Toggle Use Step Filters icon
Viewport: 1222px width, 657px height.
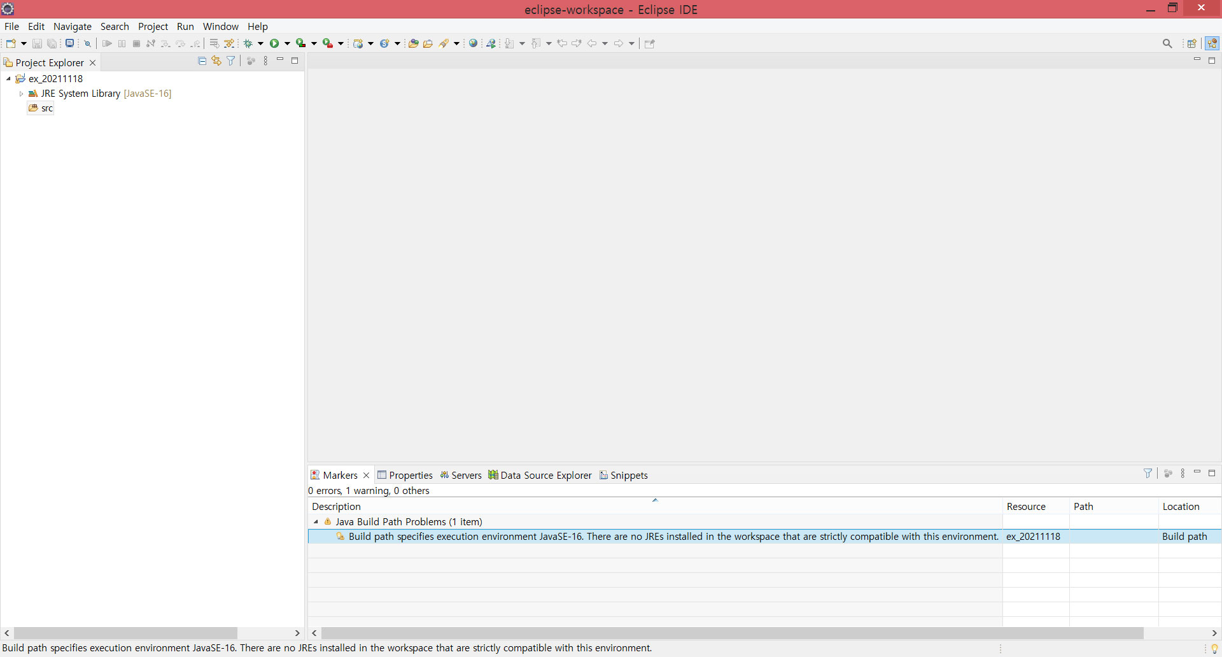click(x=230, y=43)
